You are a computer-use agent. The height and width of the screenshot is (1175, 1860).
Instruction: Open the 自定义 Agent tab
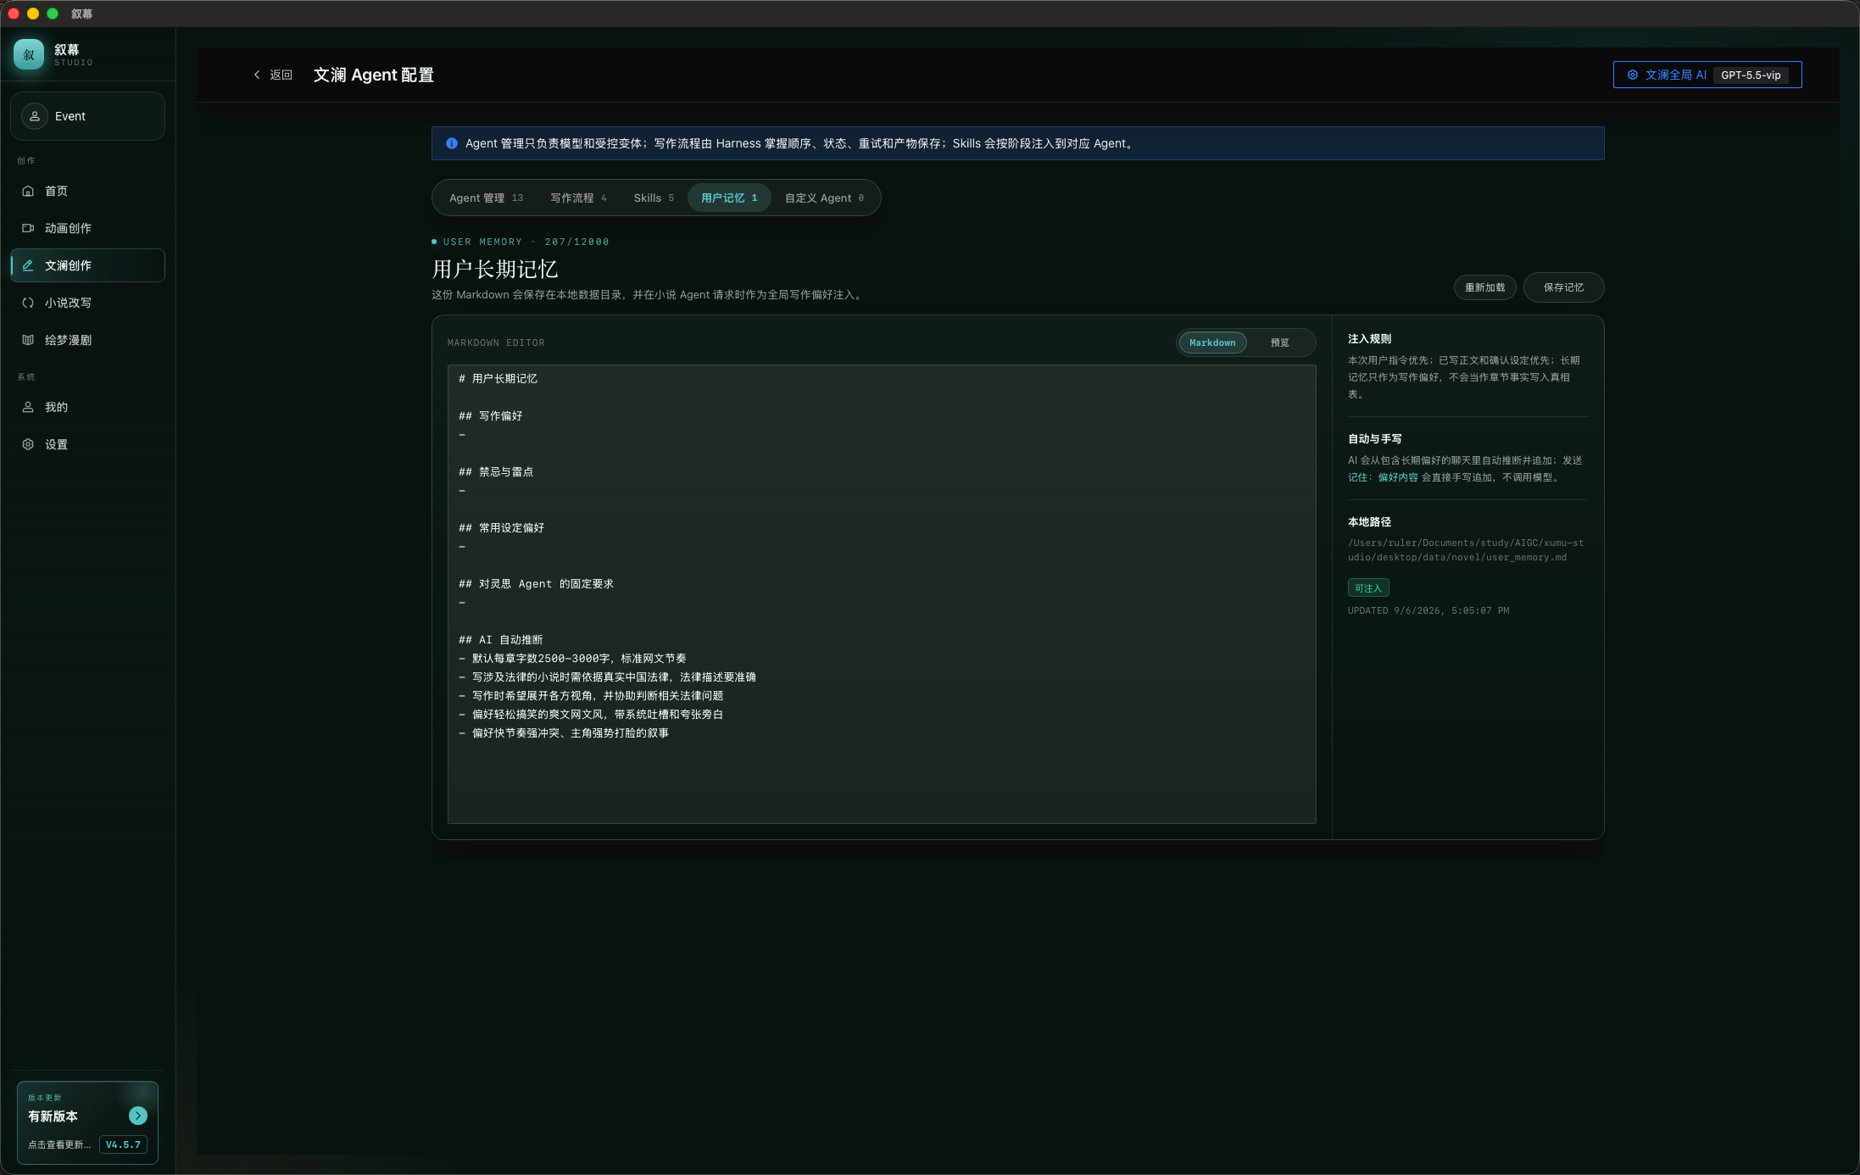[x=825, y=198]
